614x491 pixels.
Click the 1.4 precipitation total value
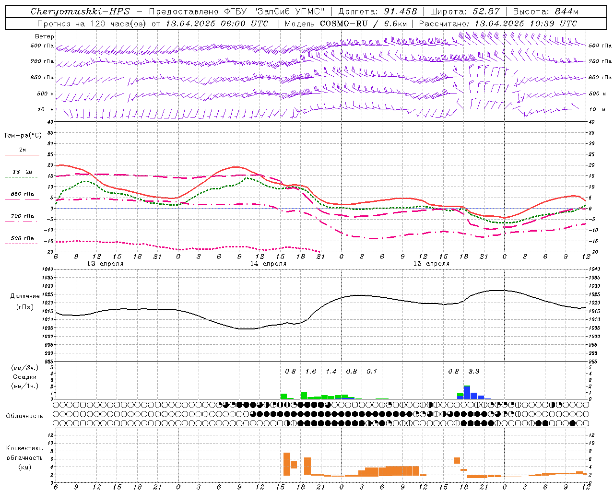click(x=331, y=372)
